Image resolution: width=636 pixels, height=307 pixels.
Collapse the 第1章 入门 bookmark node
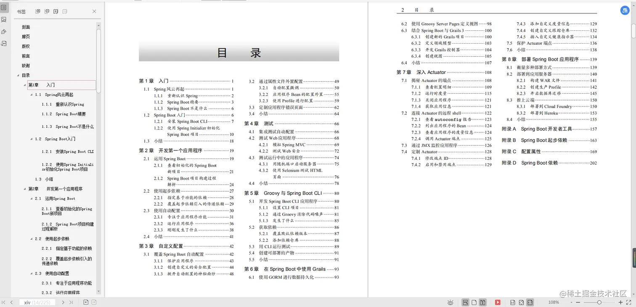(x=25, y=85)
